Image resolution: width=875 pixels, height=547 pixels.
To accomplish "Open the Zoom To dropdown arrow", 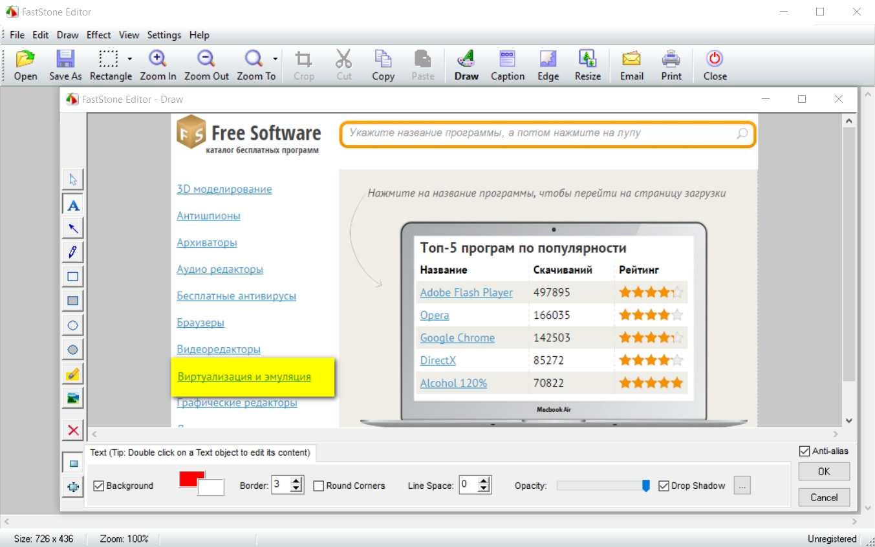I will point(275,59).
